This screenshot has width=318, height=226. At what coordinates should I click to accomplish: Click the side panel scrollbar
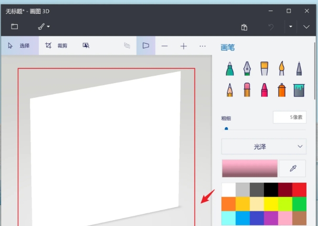[315, 71]
